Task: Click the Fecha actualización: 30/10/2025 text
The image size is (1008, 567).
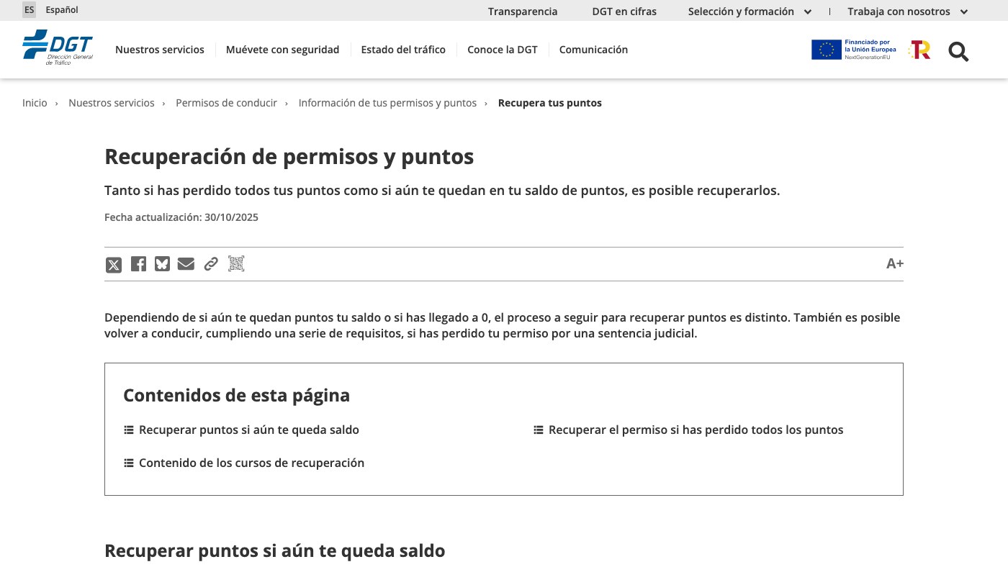Action: 181,217
